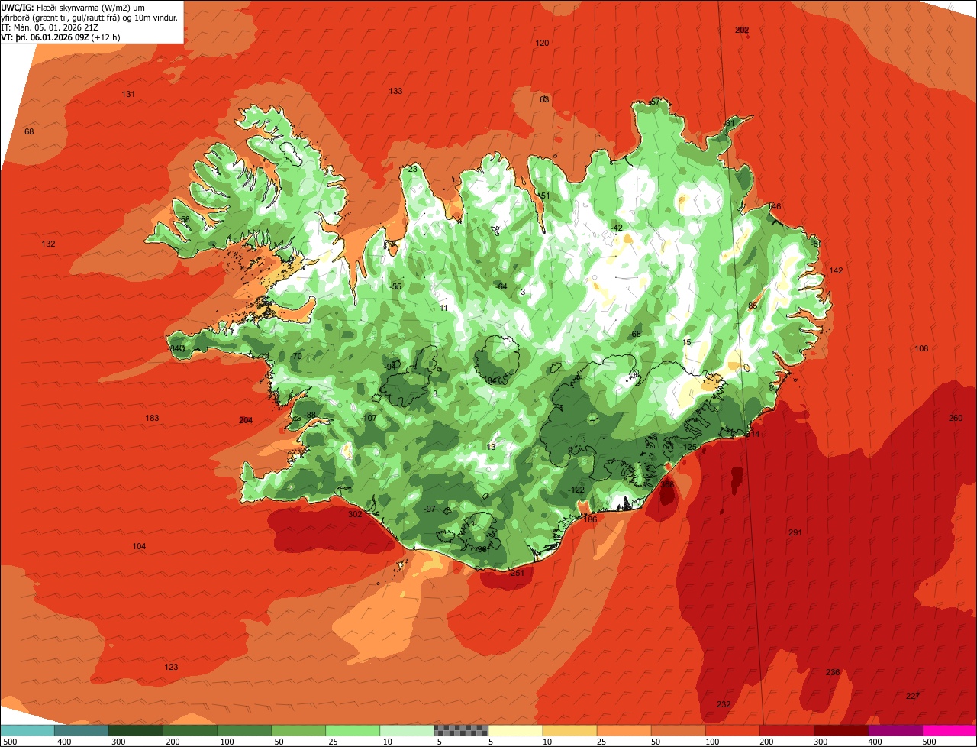977x747 pixels.
Task: Click the magenta legend swatch after 500
Action: pyautogui.click(x=950, y=730)
